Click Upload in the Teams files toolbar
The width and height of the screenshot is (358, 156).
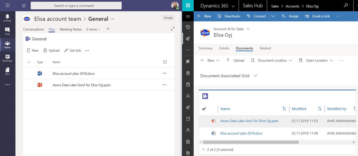point(51,50)
